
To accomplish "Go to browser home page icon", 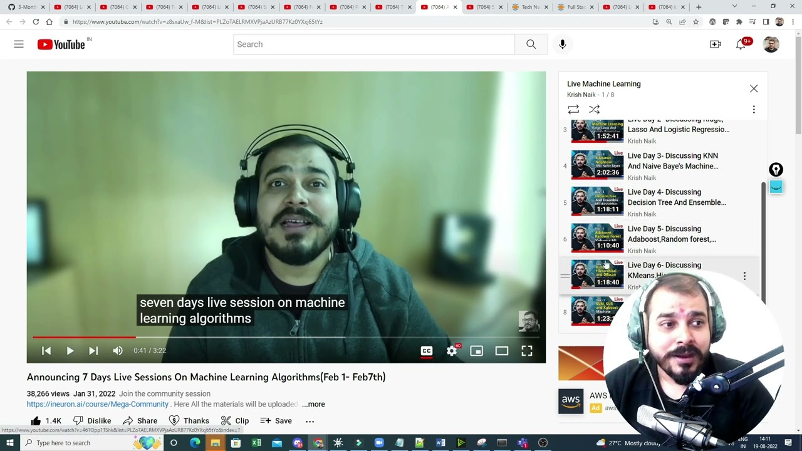I will tap(49, 22).
